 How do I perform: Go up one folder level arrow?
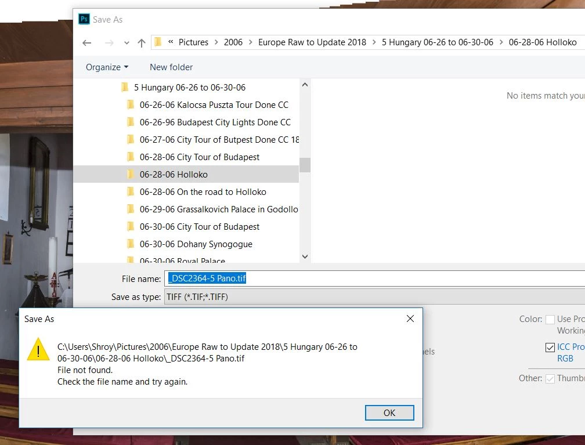pyautogui.click(x=142, y=43)
